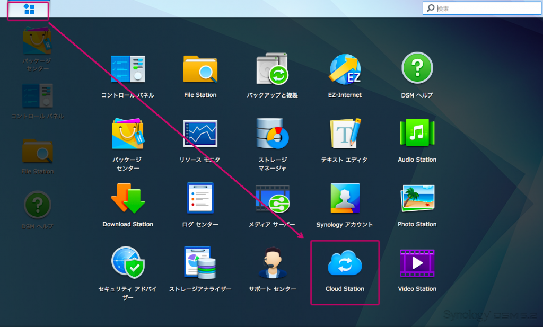Open ストレージ マネージャ (Storage Manager)
The height and width of the screenshot is (327, 543).
273,134
